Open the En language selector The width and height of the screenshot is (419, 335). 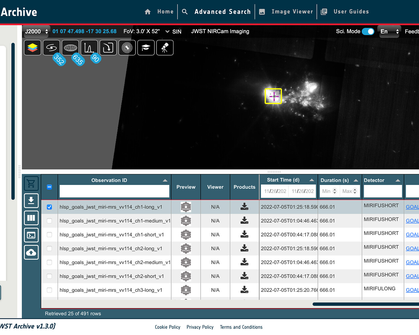tap(389, 31)
